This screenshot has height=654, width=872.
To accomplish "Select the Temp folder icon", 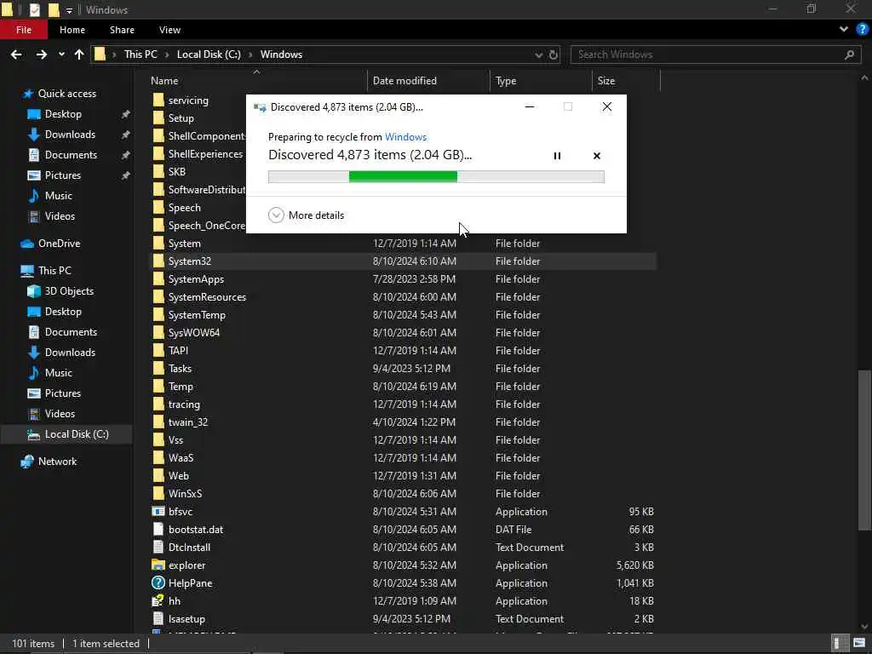I will [x=158, y=386].
